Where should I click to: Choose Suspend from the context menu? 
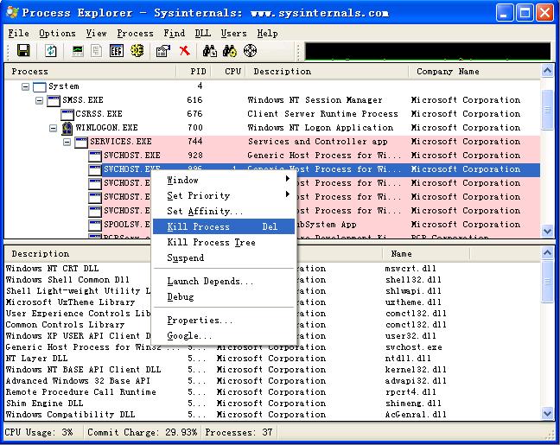[x=224, y=257]
